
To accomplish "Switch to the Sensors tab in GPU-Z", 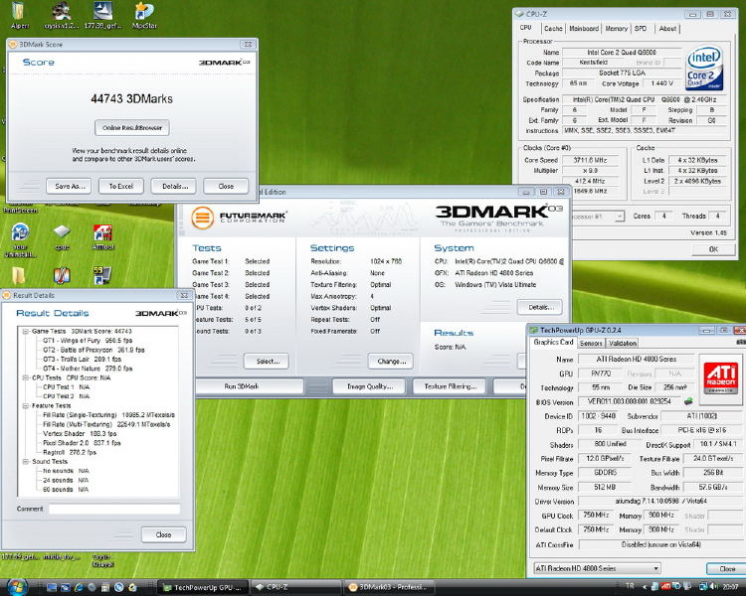I will pyautogui.click(x=591, y=343).
